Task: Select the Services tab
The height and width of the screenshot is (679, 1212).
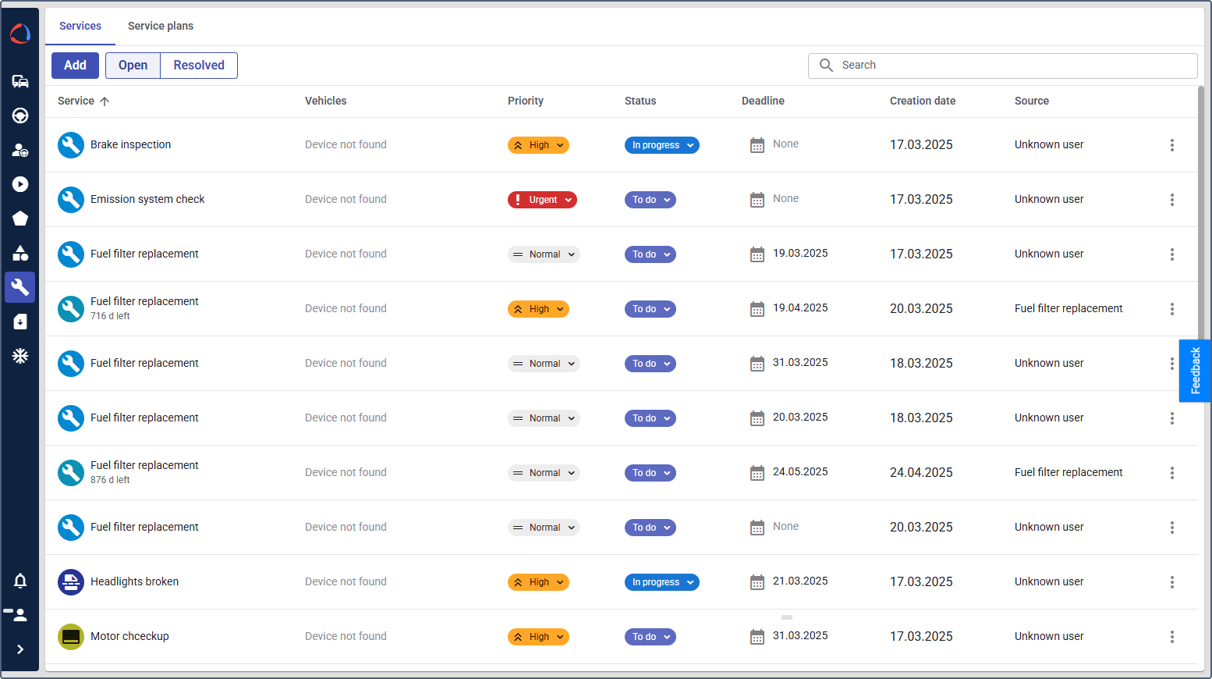Action: (x=80, y=26)
